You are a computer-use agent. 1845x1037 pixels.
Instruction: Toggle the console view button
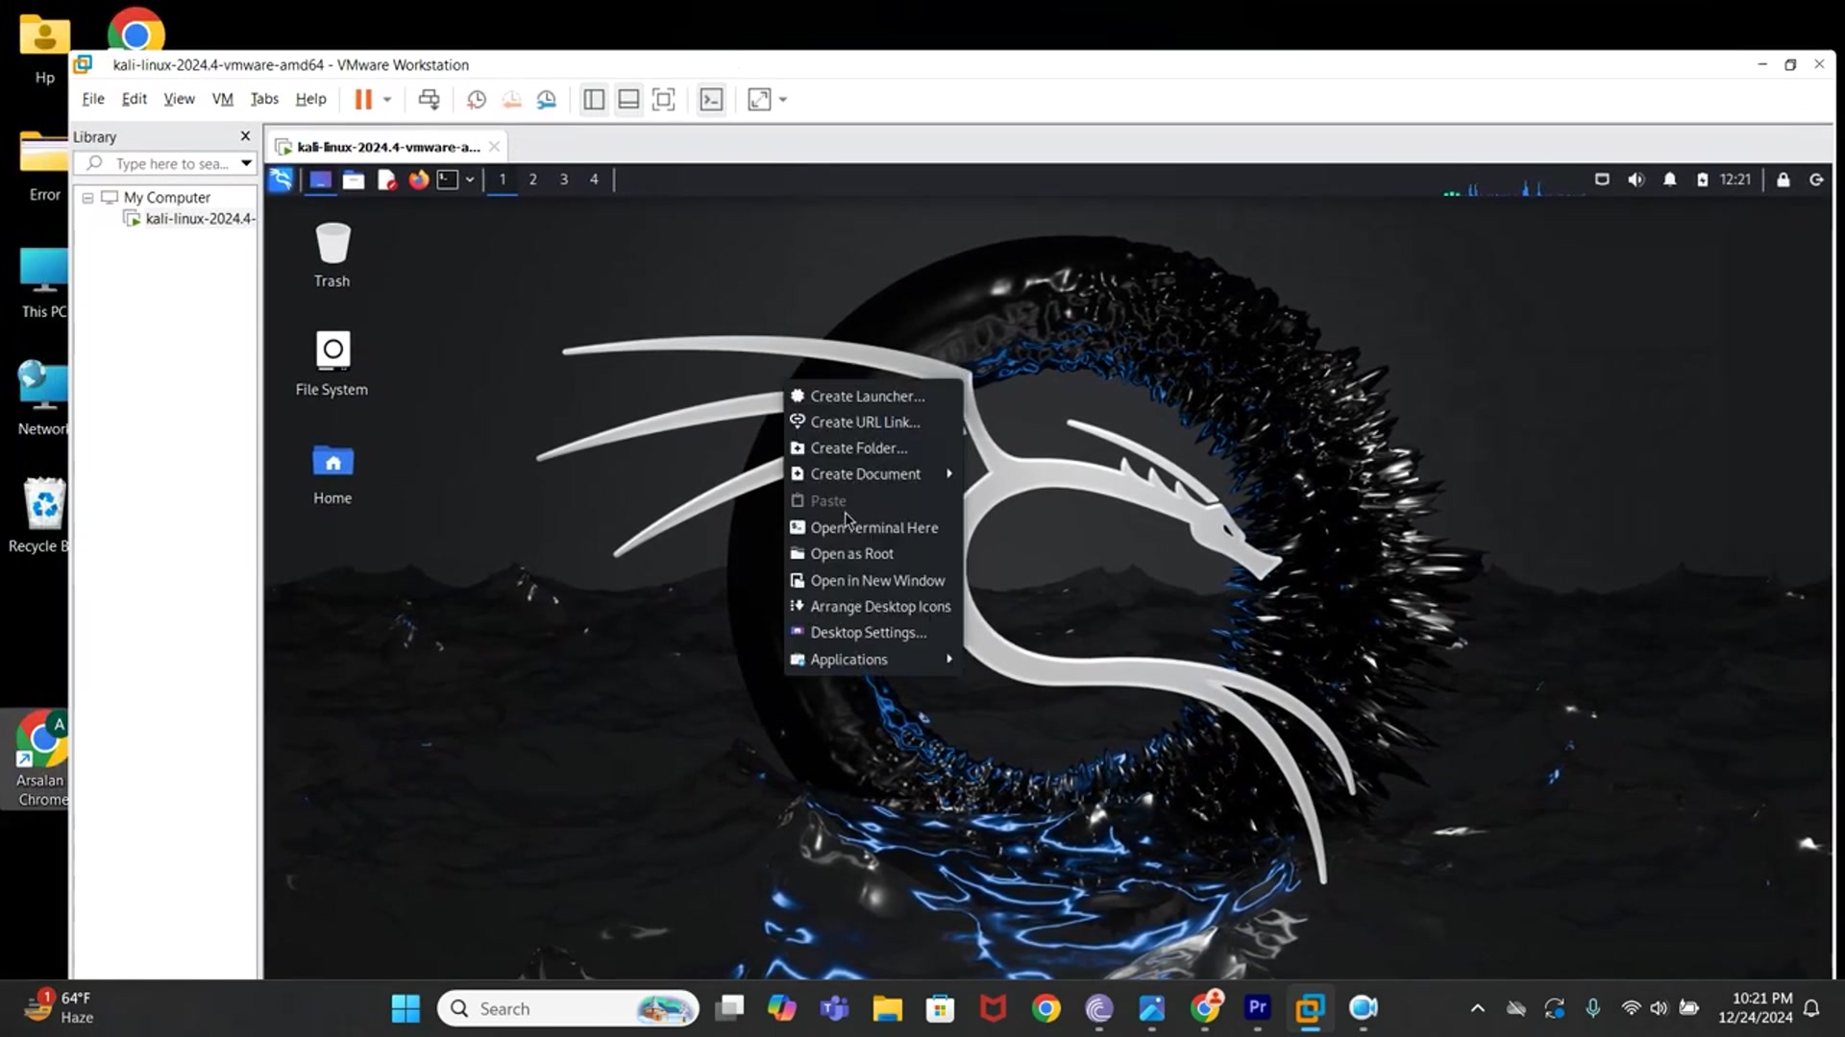click(711, 99)
